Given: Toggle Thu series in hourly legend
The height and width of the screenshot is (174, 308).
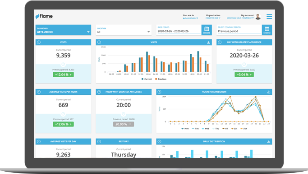Looking at the screenshot, I should coord(216,128).
